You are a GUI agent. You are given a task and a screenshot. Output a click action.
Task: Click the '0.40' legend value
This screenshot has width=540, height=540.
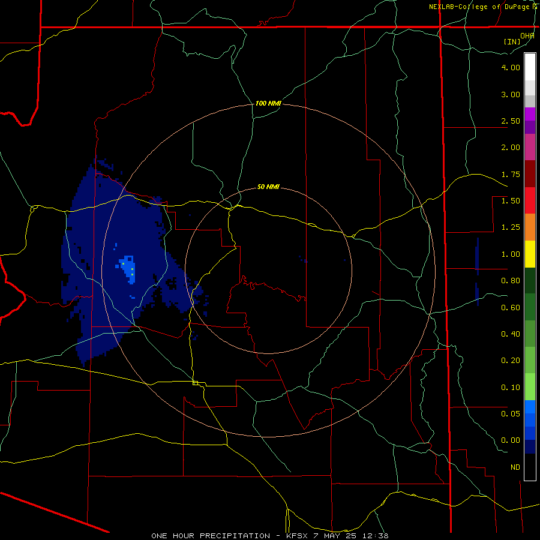(511, 334)
